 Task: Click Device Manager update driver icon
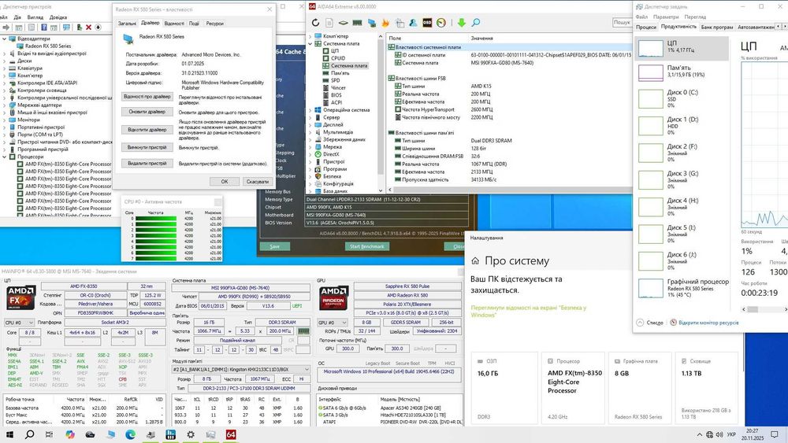tap(79, 27)
